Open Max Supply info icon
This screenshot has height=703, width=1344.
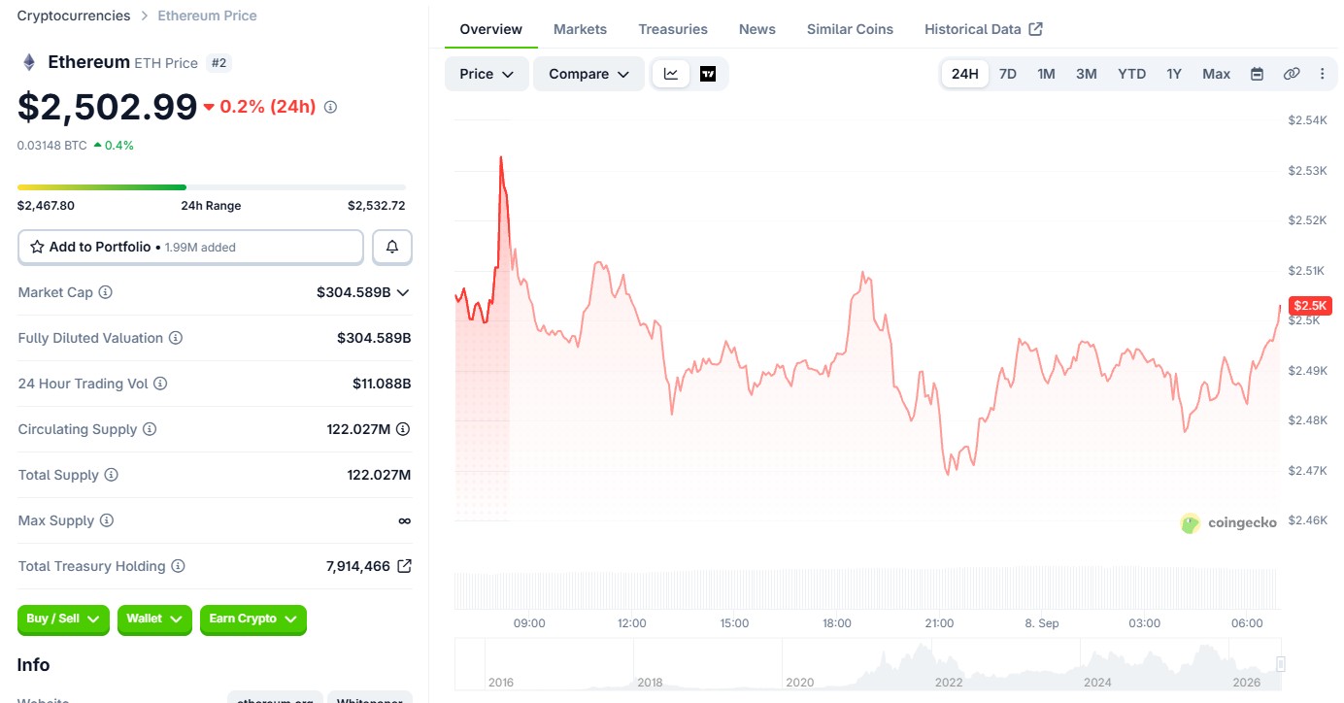pos(107,520)
